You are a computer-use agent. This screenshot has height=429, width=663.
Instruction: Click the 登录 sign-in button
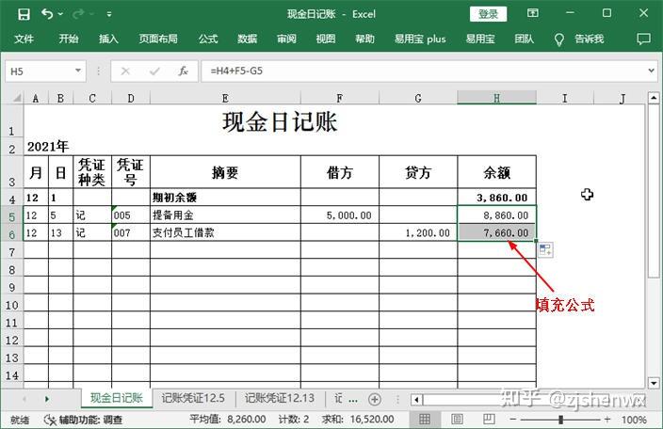coord(488,14)
